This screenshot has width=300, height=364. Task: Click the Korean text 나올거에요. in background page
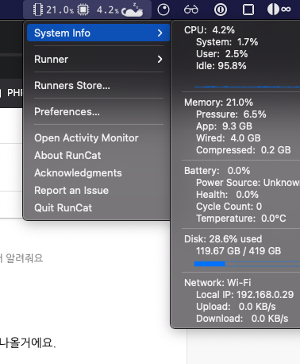[x=28, y=343]
